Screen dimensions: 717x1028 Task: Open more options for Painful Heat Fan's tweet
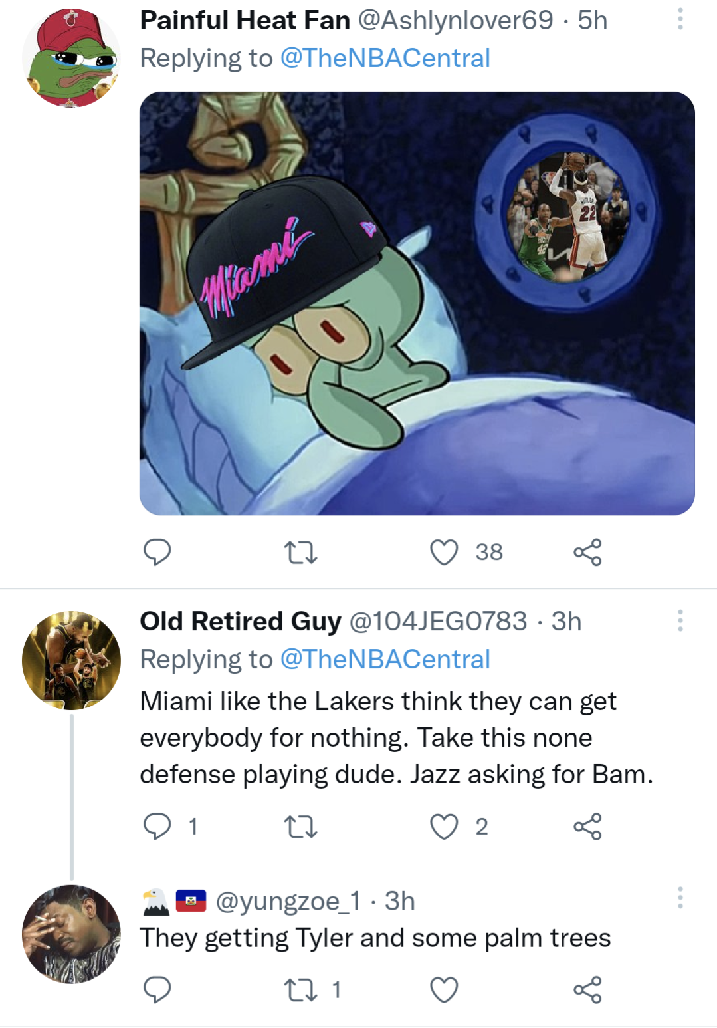[680, 19]
